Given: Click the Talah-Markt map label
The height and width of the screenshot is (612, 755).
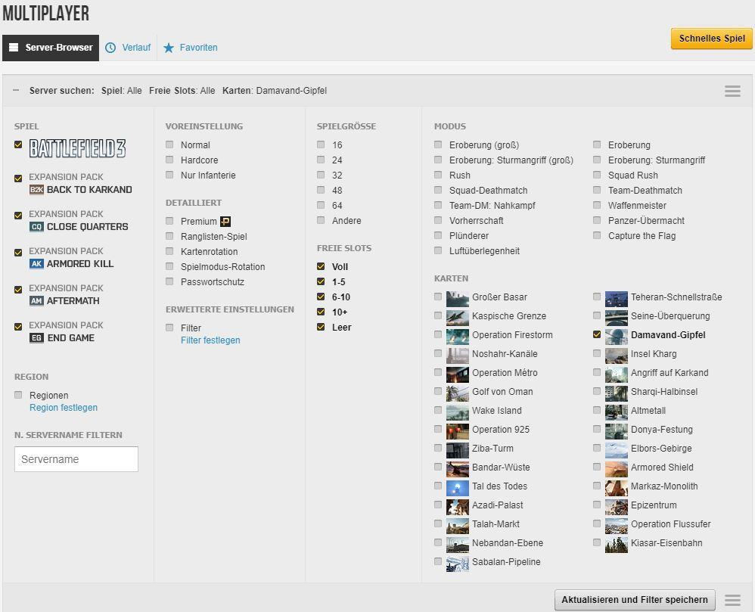Looking at the screenshot, I should click(496, 524).
